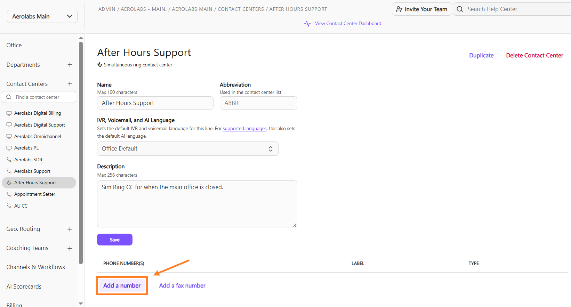This screenshot has height=307, width=571.
Task: Click the Find a contact center search box
Action: point(39,97)
